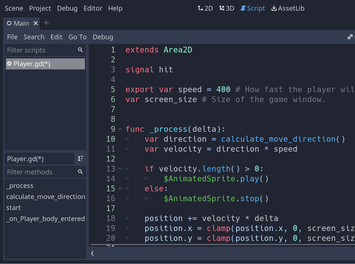This screenshot has width=355, height=264.
Task: Click the online docs link icon
Action: [x=350, y=37]
